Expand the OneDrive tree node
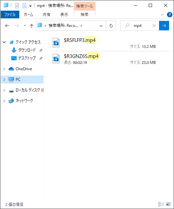The image size is (174, 209). [4, 69]
